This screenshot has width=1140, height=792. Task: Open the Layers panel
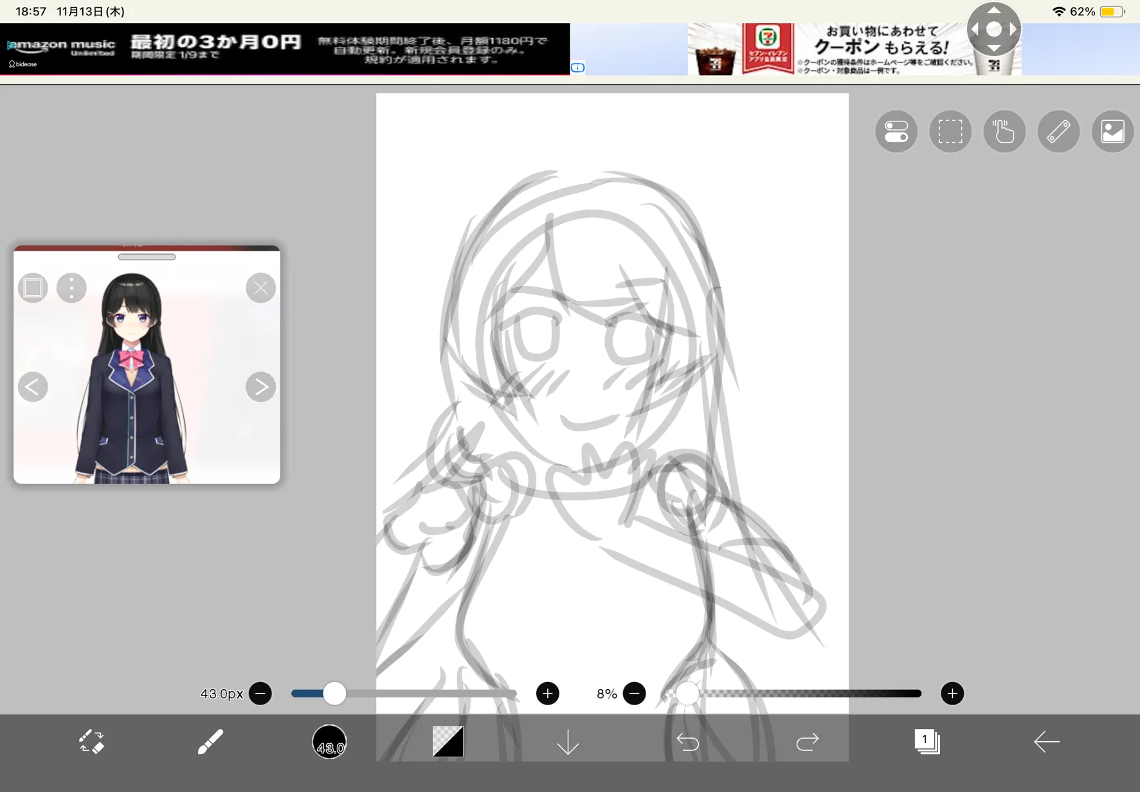(927, 742)
